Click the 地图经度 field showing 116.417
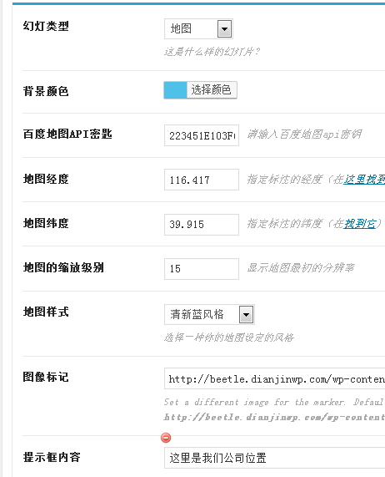Image resolution: width=385 pixels, height=477 pixels. [202, 180]
